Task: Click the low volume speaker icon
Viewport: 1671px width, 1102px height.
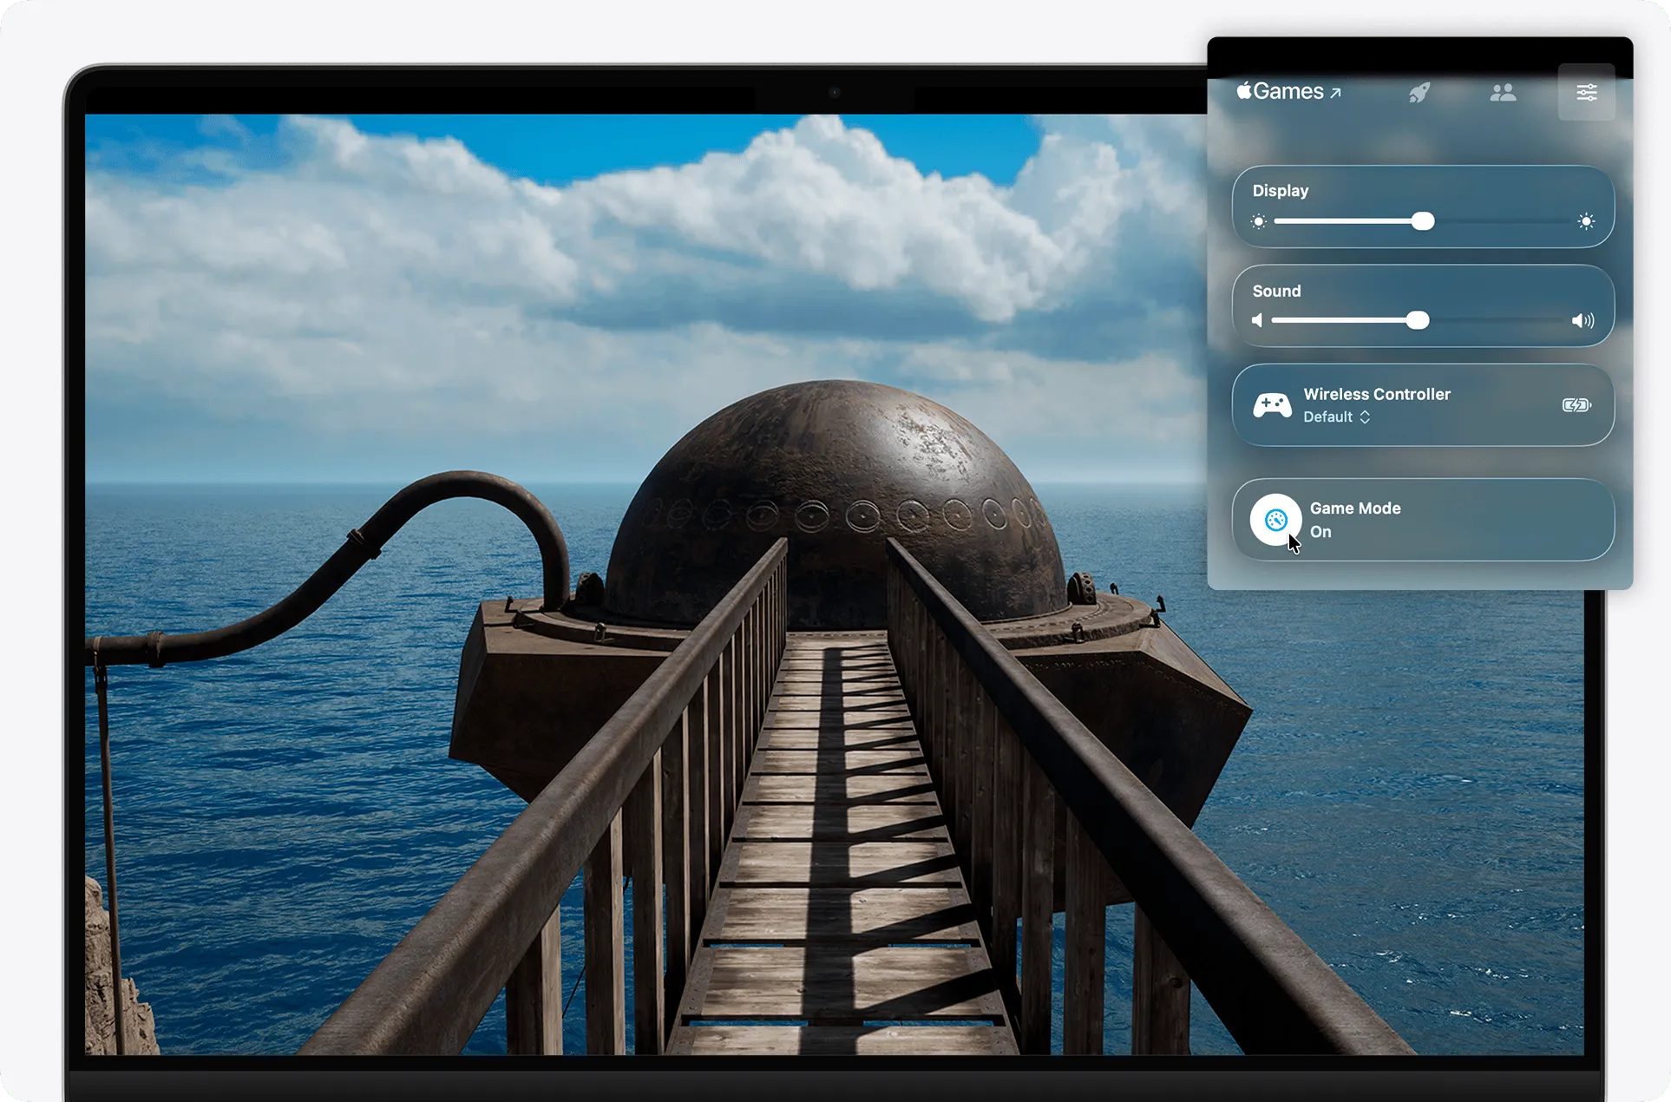Action: click(1257, 321)
